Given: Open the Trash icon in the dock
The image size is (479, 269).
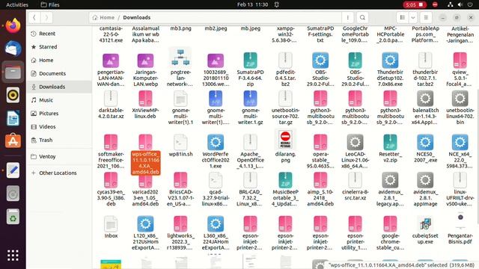Looking at the screenshot, I should 13,217.
